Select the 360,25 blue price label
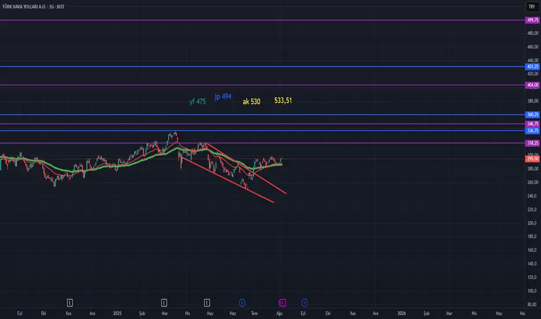Screen dimensions: 541x319 click(532, 114)
